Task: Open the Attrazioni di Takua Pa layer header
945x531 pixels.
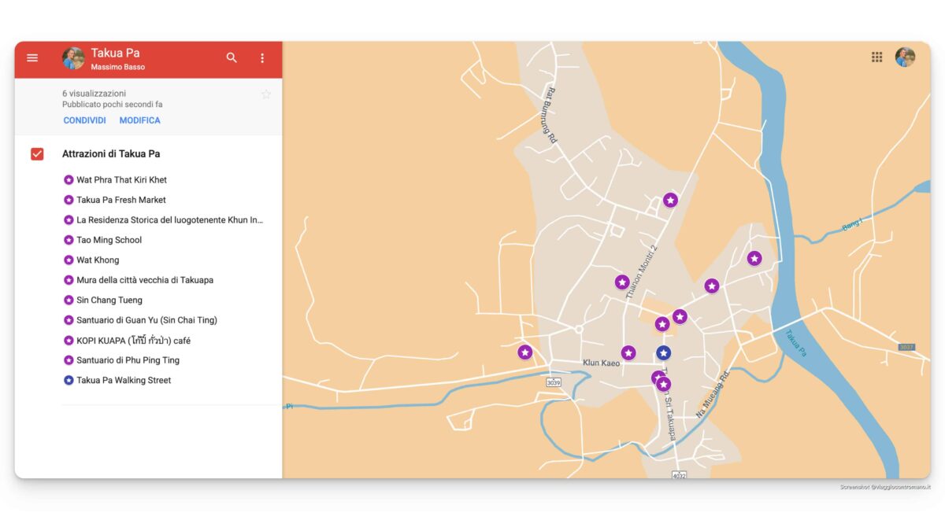Action: click(111, 153)
